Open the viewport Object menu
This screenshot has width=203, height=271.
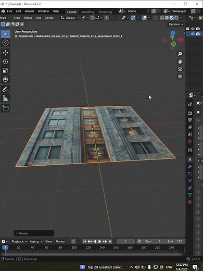coord(49,18)
